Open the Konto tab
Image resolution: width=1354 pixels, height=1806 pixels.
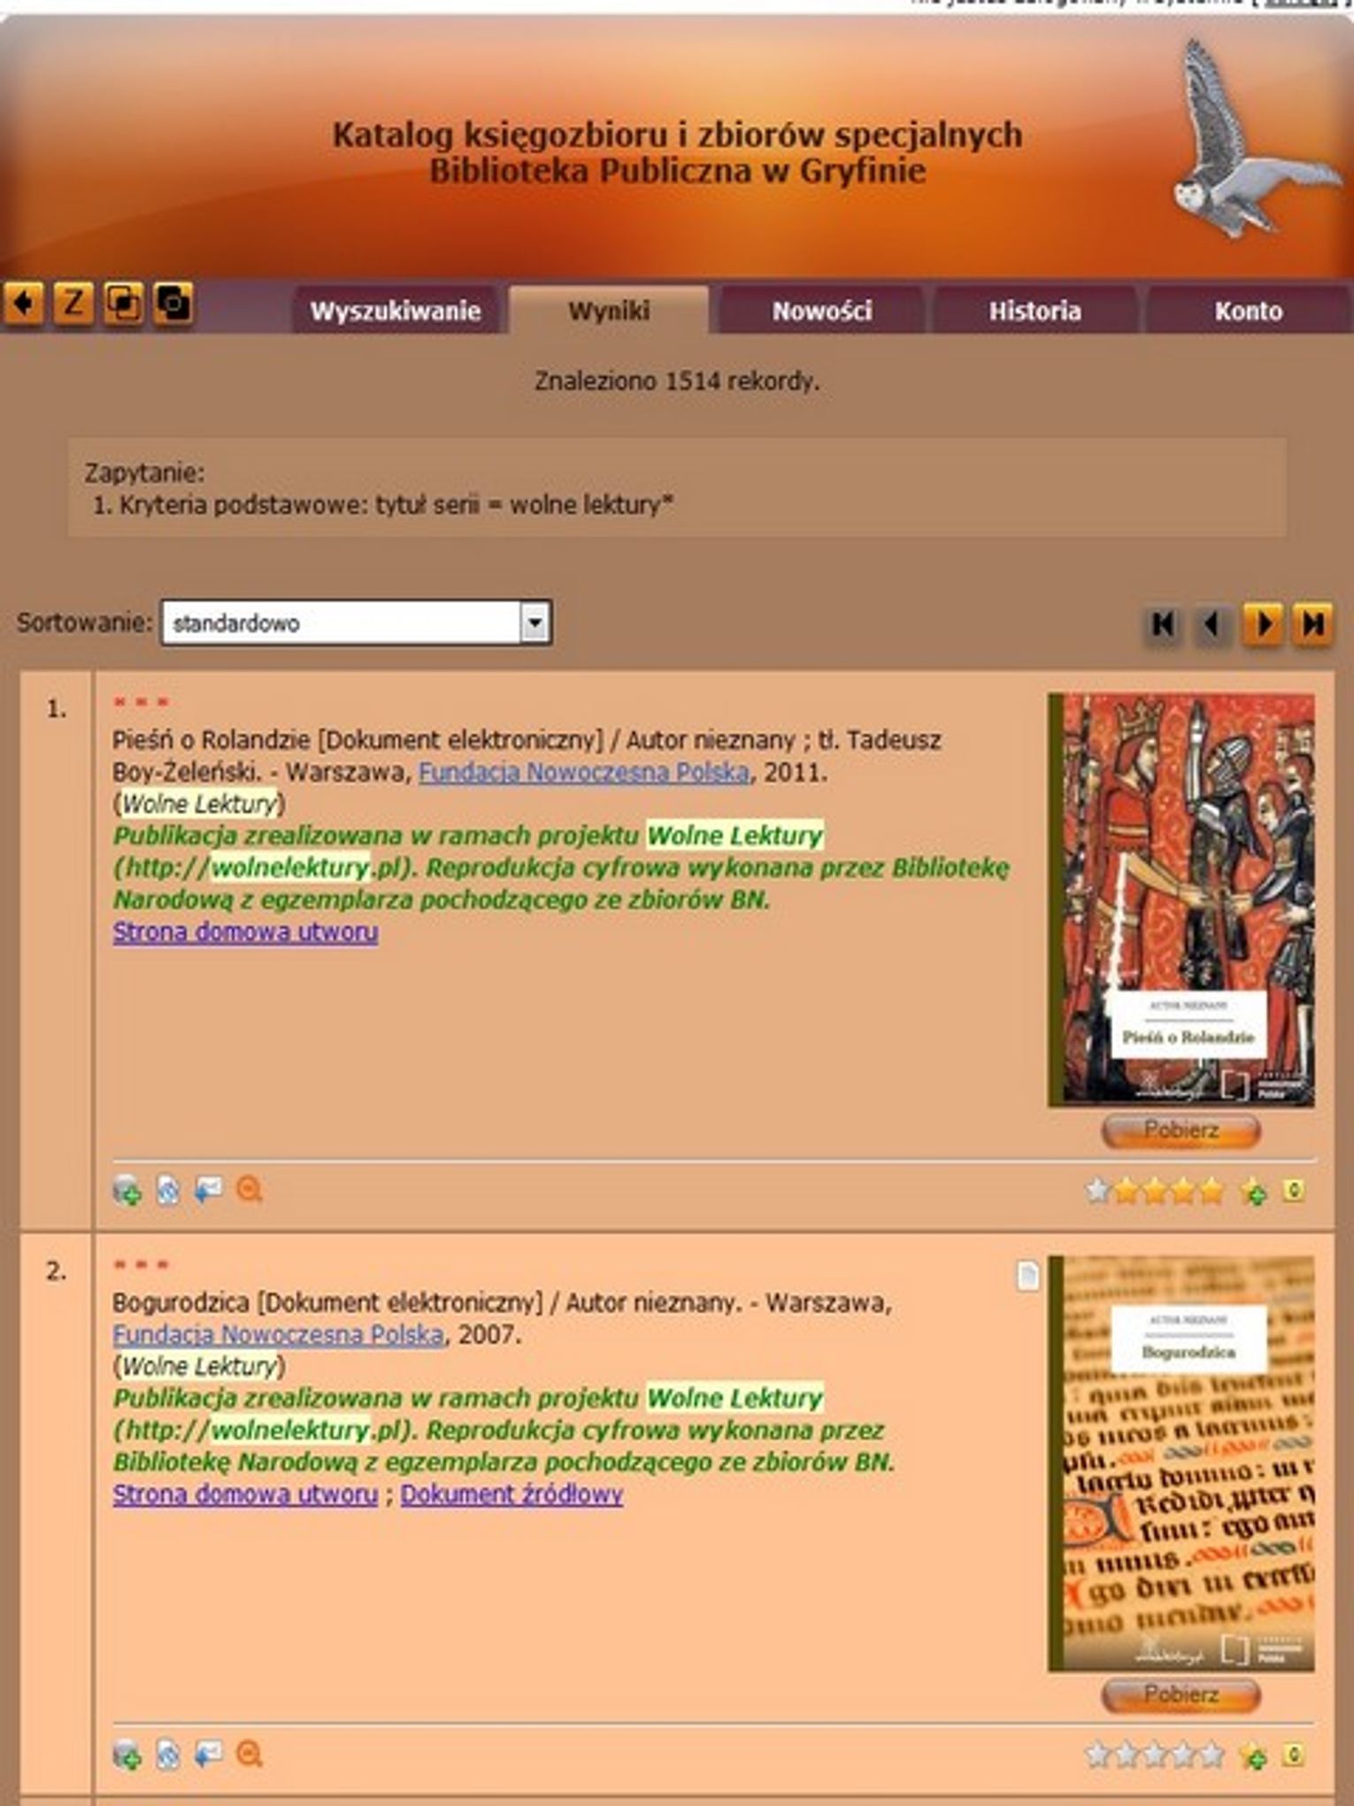click(x=1248, y=311)
